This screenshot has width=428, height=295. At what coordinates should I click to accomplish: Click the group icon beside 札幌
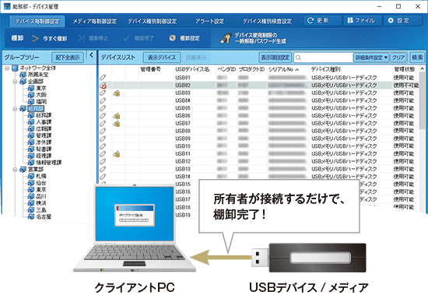[x=31, y=176]
